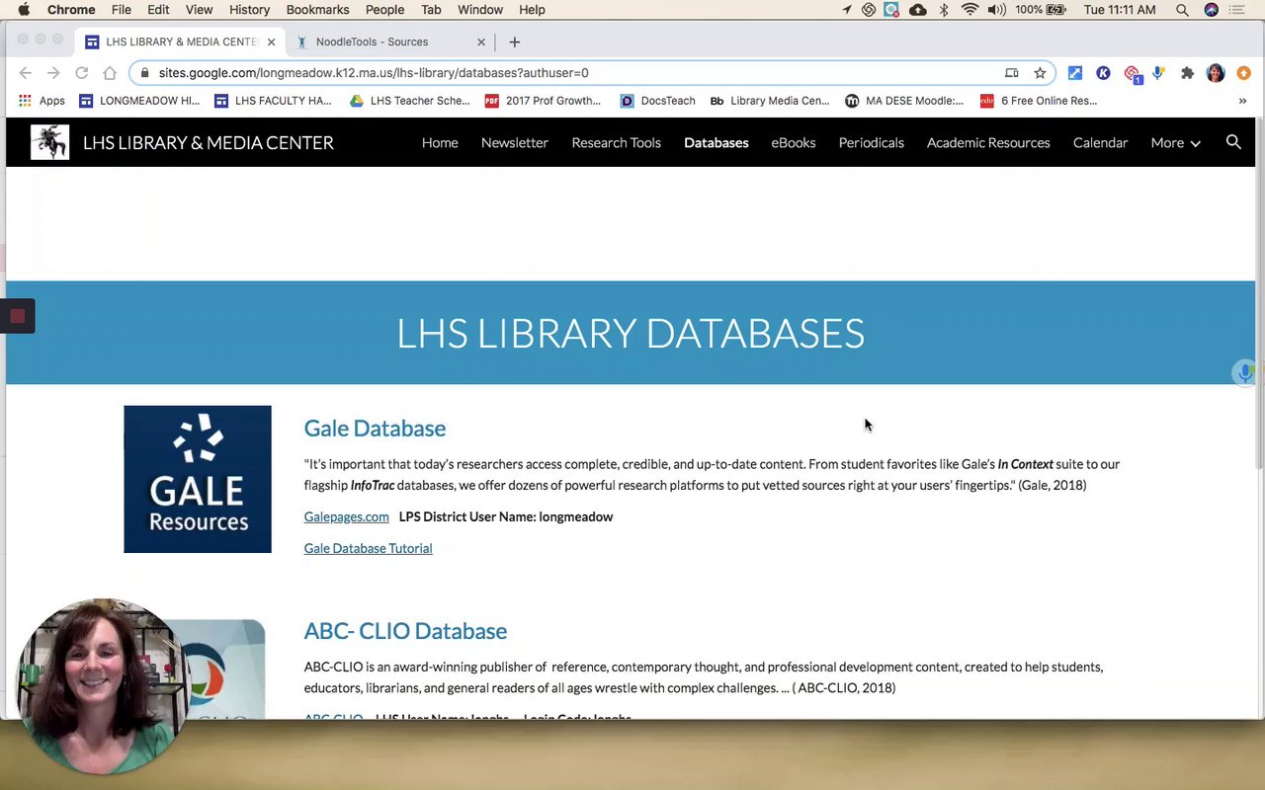Open the Extensions puzzle piece menu
Viewport: 1265px width, 790px height.
tap(1187, 73)
